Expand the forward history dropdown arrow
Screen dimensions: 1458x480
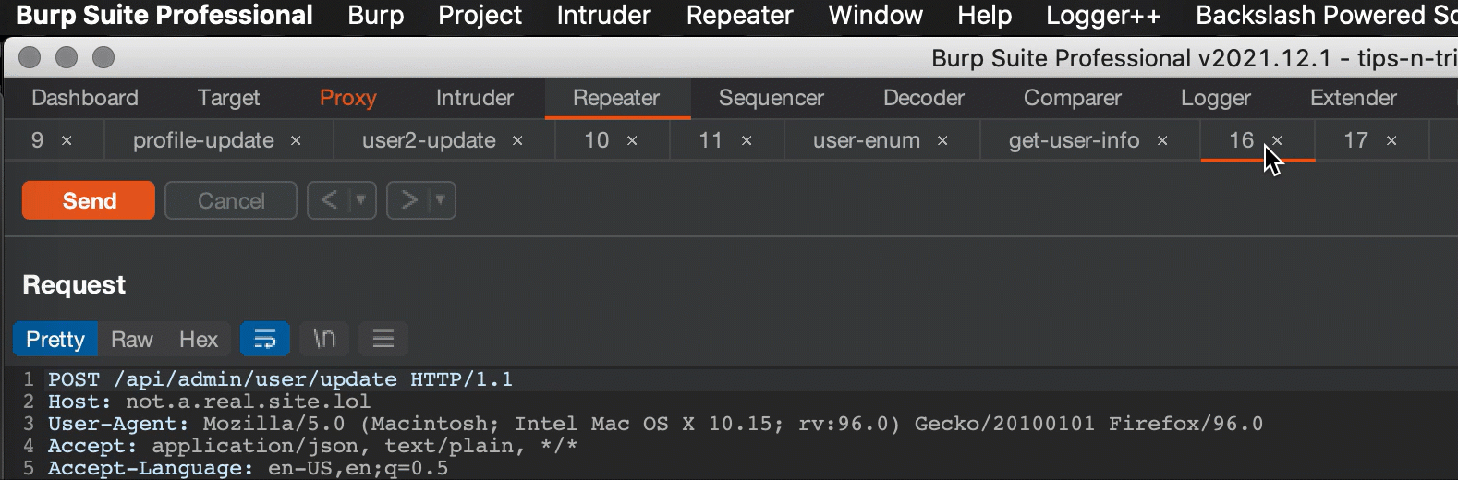(x=442, y=200)
